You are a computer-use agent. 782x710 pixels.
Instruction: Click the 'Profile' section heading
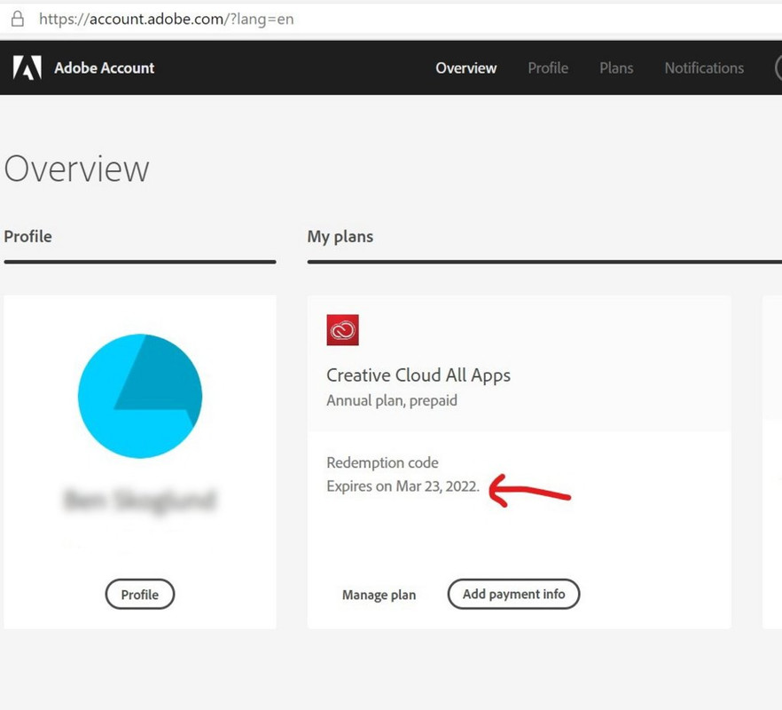coord(28,236)
